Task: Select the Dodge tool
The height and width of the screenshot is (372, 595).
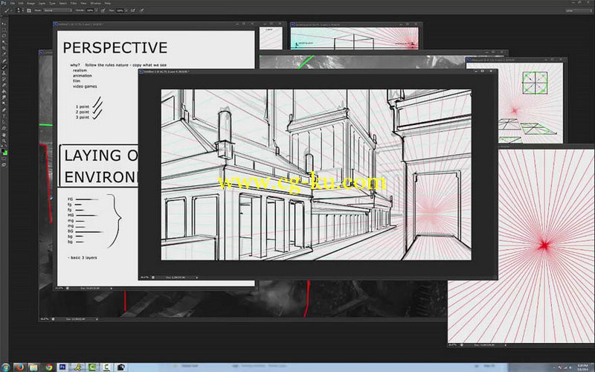Action: pyautogui.click(x=4, y=103)
